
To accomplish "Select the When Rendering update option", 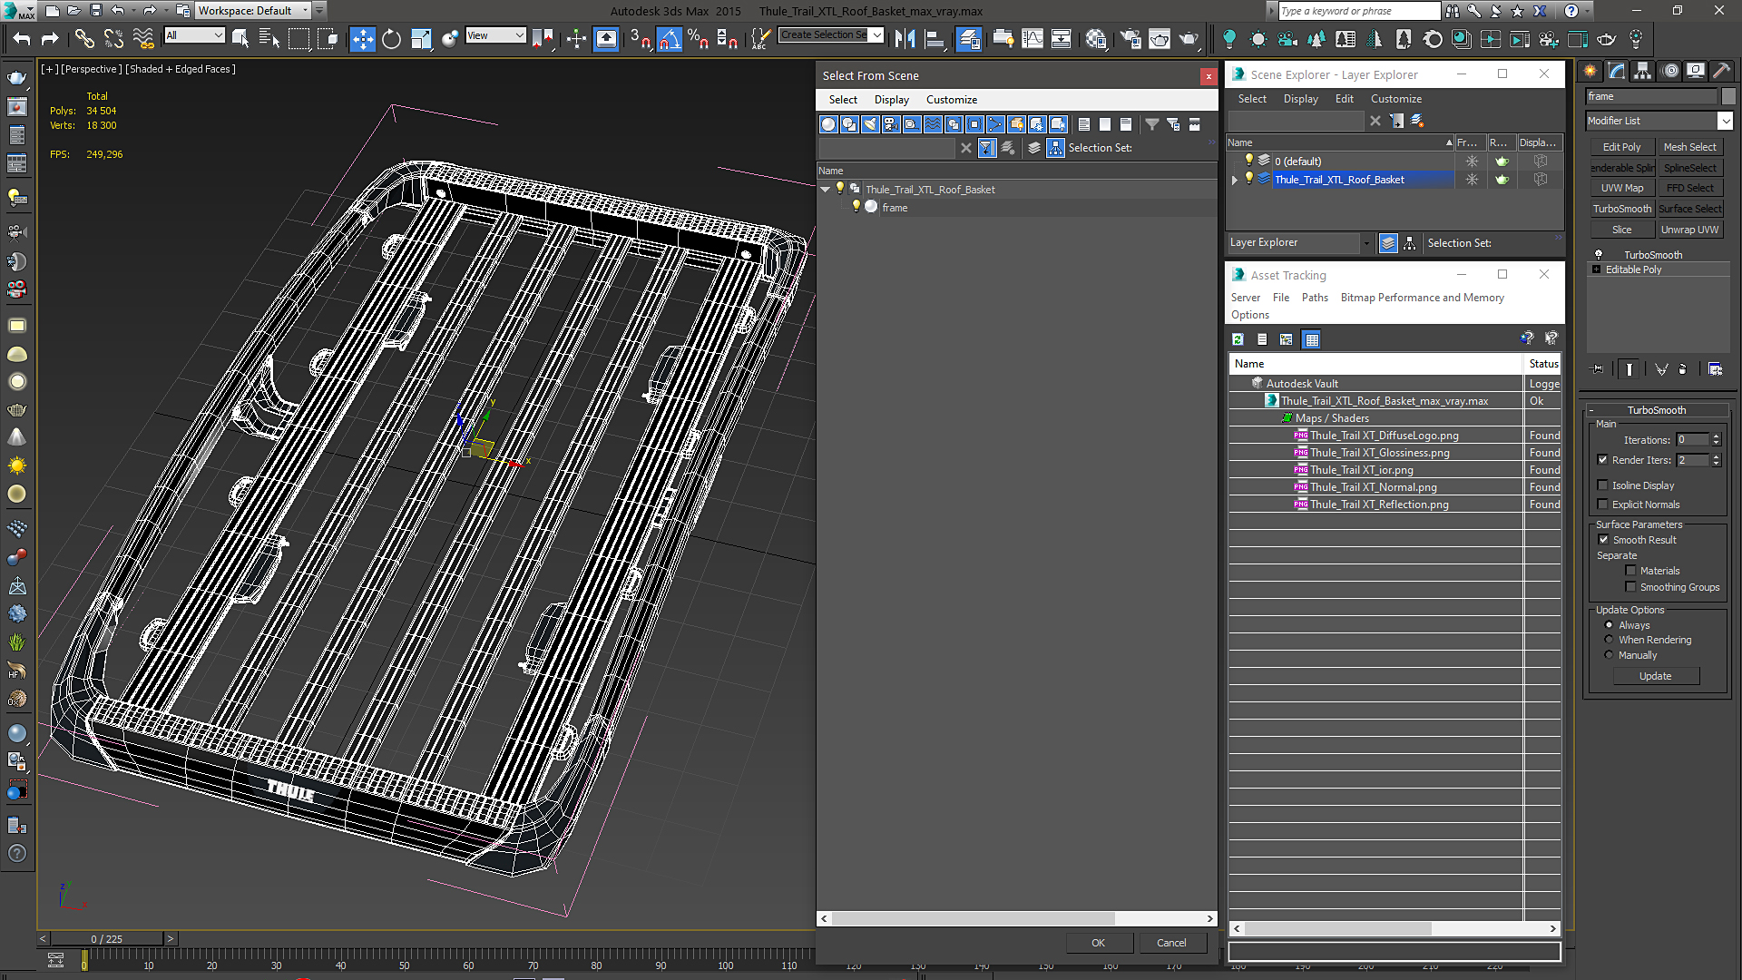I will click(x=1609, y=640).
